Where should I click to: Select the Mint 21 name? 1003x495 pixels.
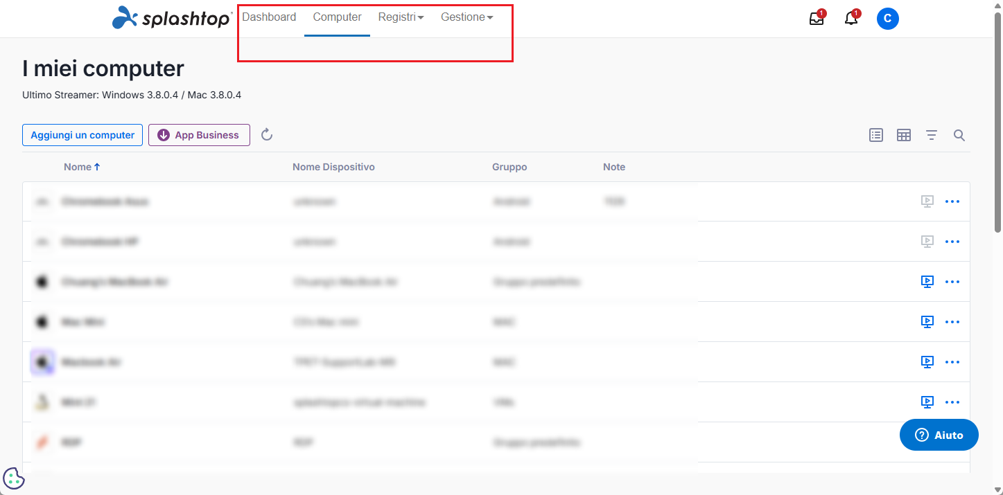point(78,402)
